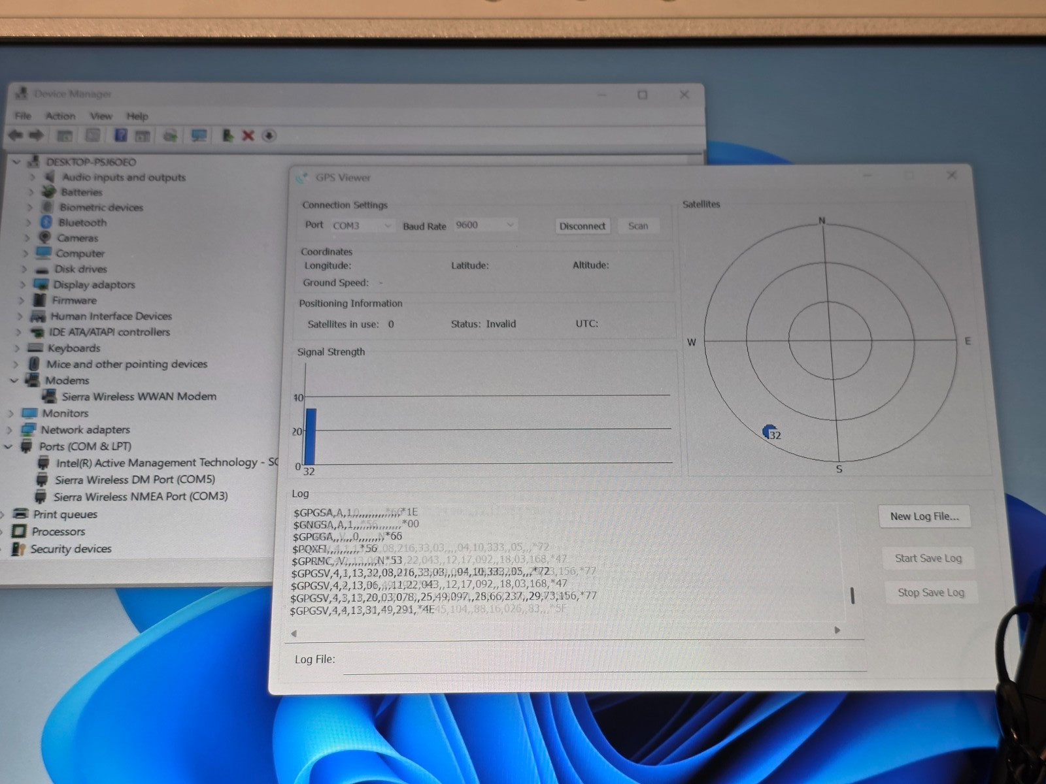1046x784 pixels.
Task: Click the Update driver icon with green arrow
Action: pos(228,135)
